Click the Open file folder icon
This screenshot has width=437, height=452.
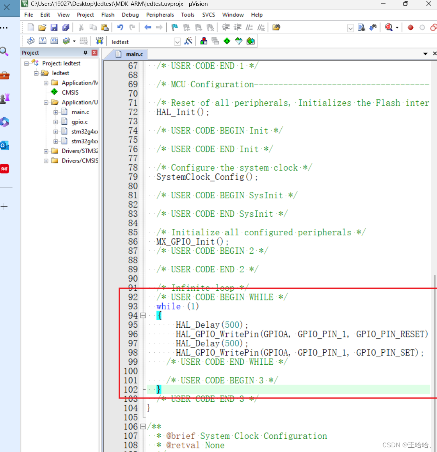(x=42, y=27)
